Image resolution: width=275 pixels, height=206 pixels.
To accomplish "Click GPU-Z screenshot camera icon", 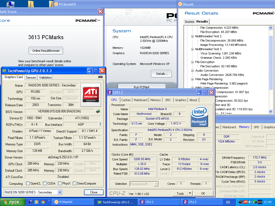I will pos(100,77).
